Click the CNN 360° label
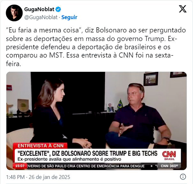The height and width of the screenshot is (184, 193). (170, 166)
